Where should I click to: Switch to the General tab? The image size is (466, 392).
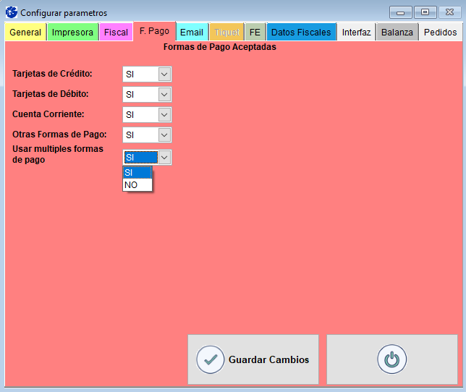pyautogui.click(x=25, y=33)
